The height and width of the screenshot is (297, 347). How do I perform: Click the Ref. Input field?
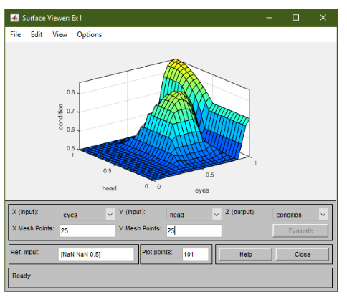tap(96, 254)
